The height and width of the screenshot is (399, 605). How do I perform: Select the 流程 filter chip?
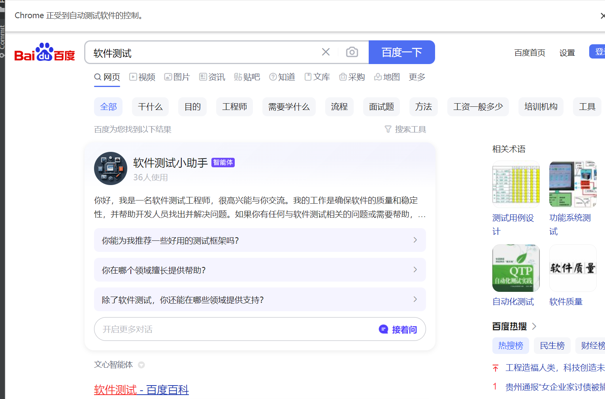point(339,107)
